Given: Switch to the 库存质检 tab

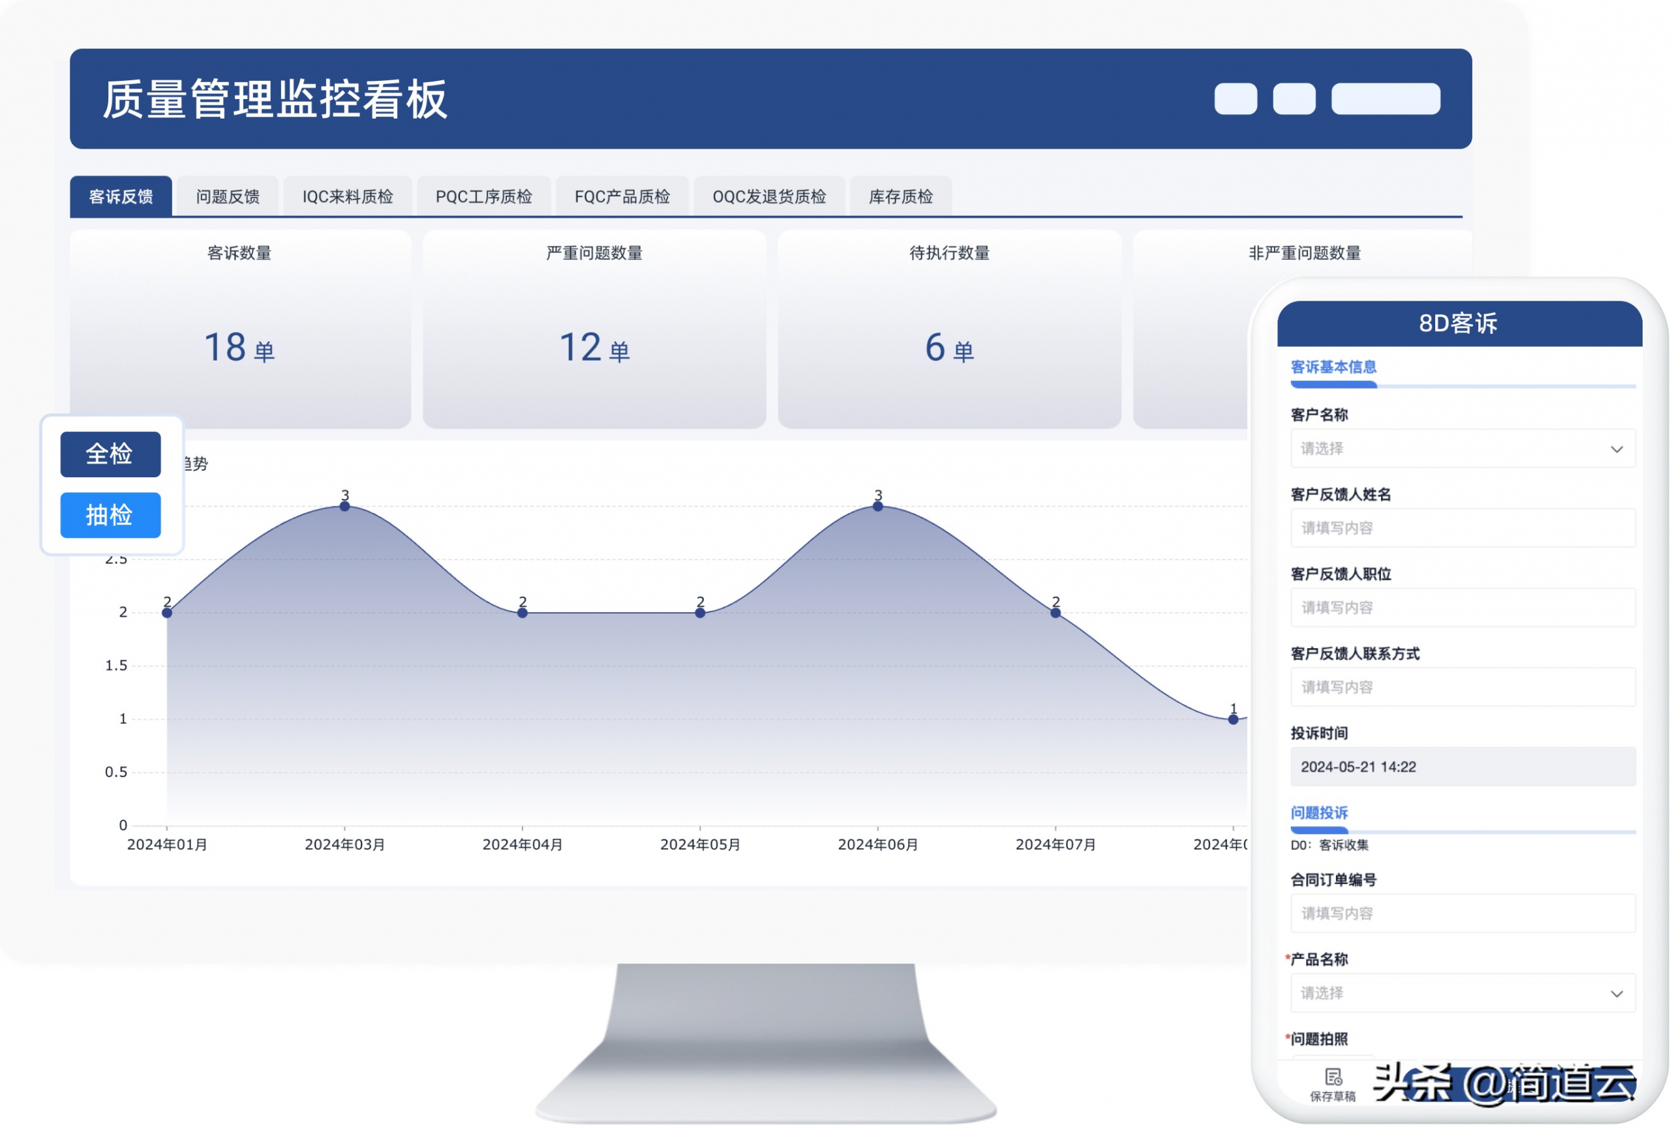Looking at the screenshot, I should [x=900, y=197].
